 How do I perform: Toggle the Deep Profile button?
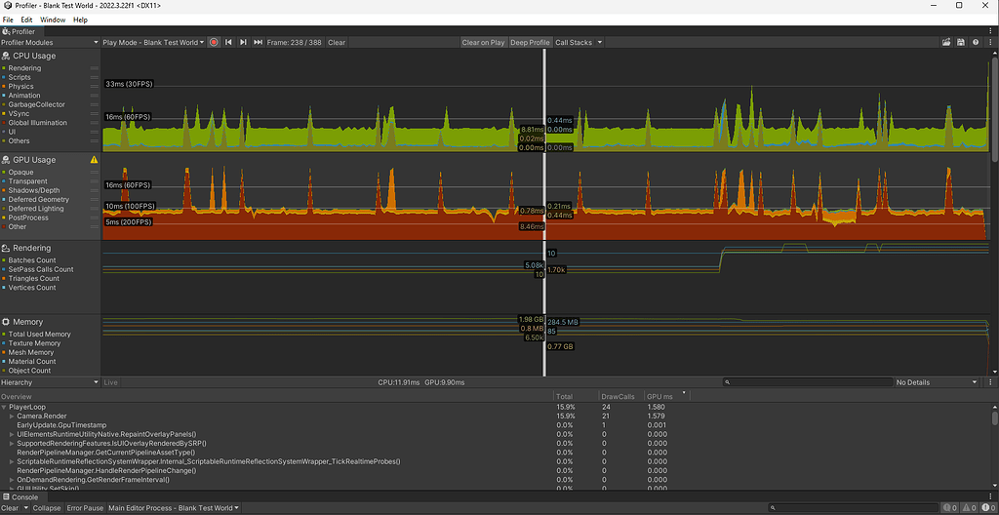pos(531,43)
